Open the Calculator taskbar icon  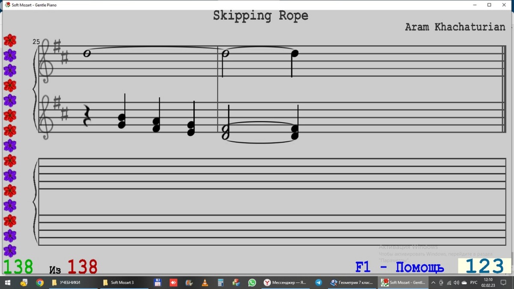[x=221, y=283]
